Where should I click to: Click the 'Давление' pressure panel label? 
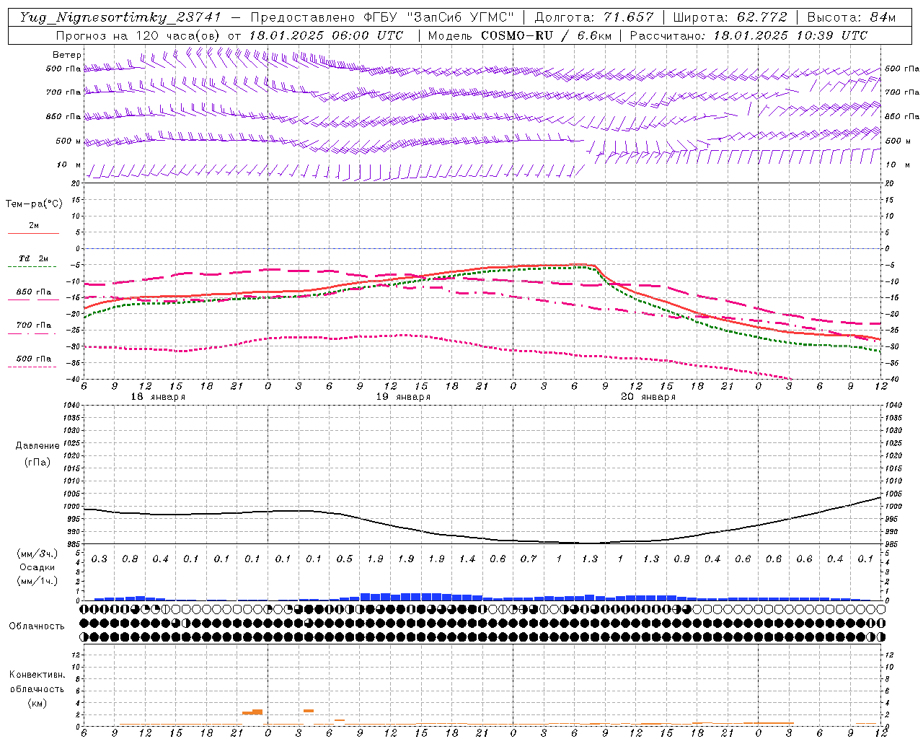coord(37,446)
